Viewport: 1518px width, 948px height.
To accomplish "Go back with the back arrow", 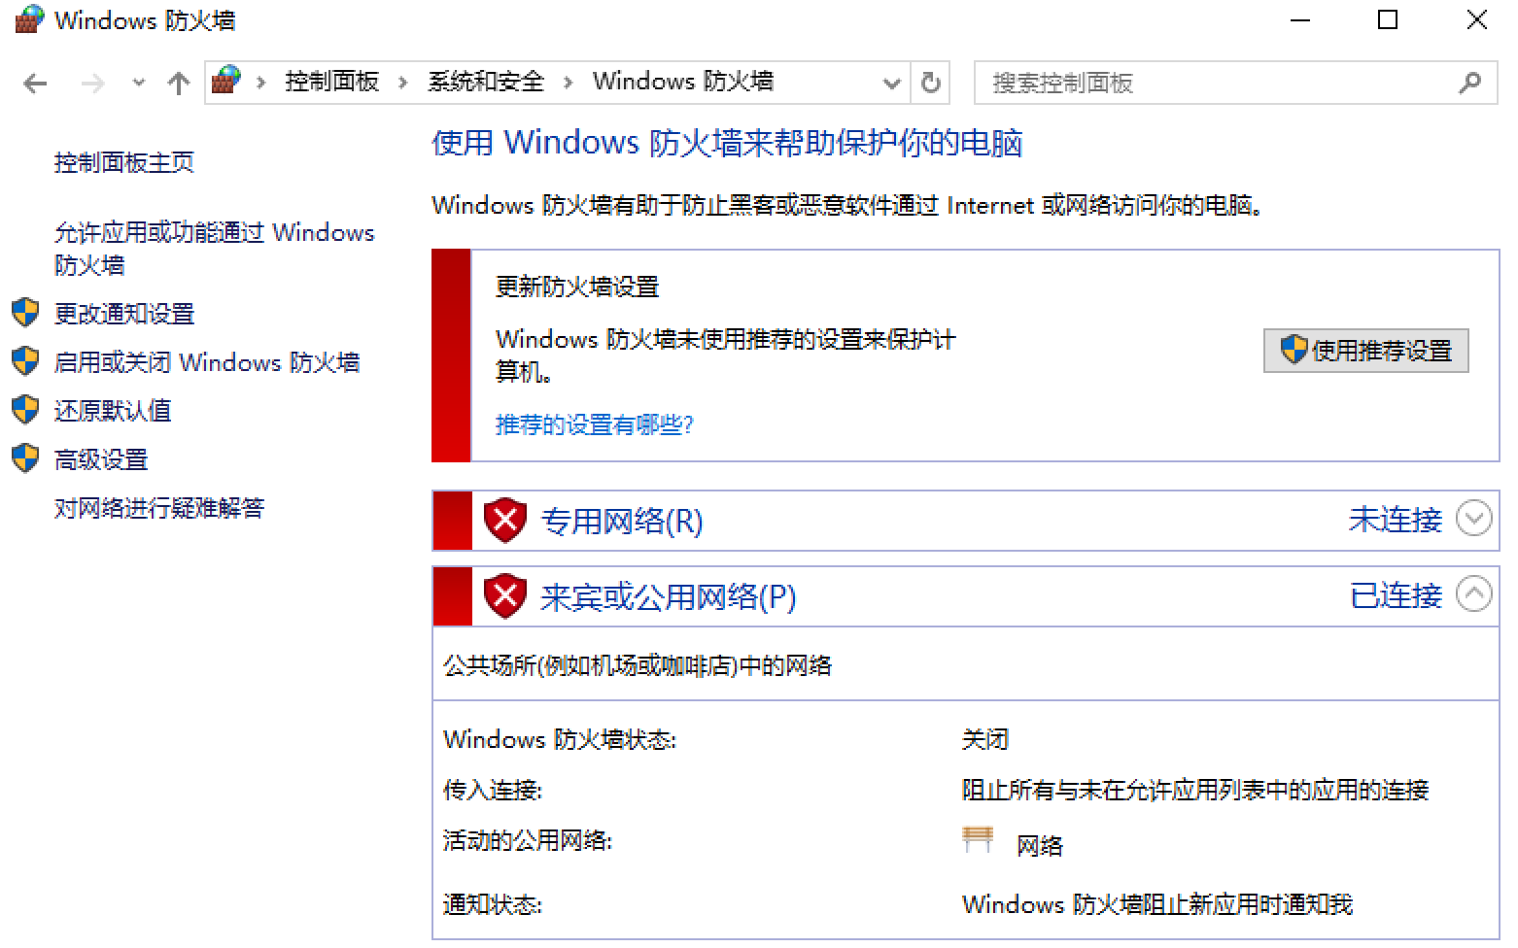I will [x=35, y=84].
